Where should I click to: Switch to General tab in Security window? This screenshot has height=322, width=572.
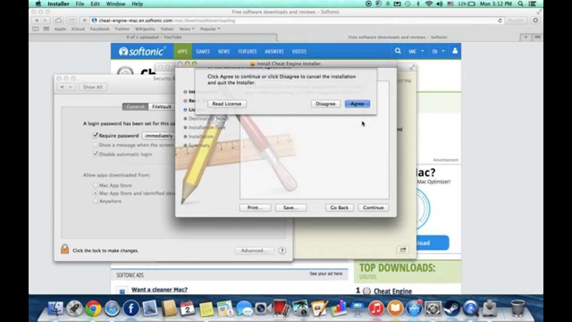135,107
